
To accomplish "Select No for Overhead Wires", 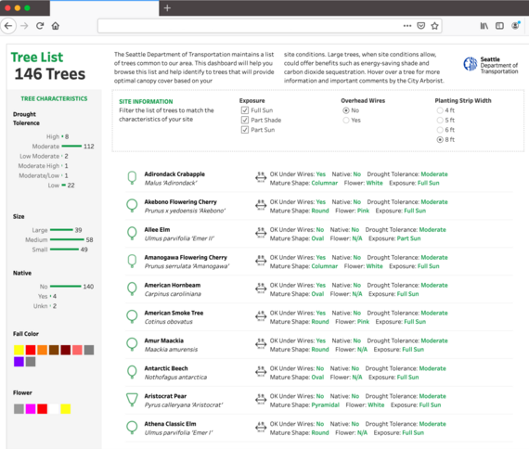I will (x=346, y=110).
